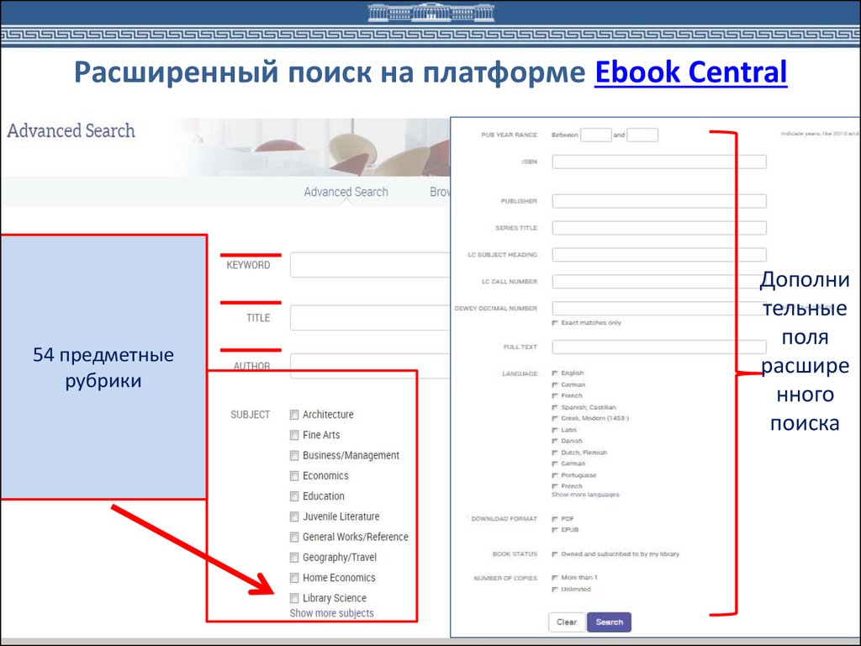Click the Full Text input field
This screenshot has width=861, height=646.
[x=659, y=347]
